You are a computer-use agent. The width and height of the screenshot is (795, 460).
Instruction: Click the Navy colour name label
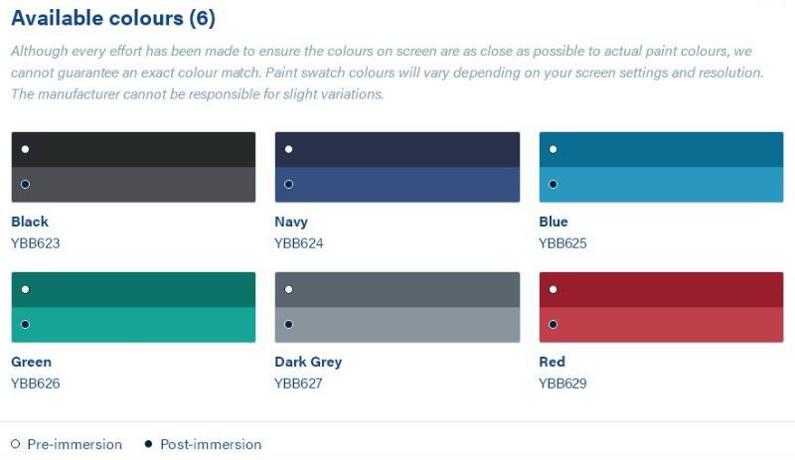click(291, 222)
